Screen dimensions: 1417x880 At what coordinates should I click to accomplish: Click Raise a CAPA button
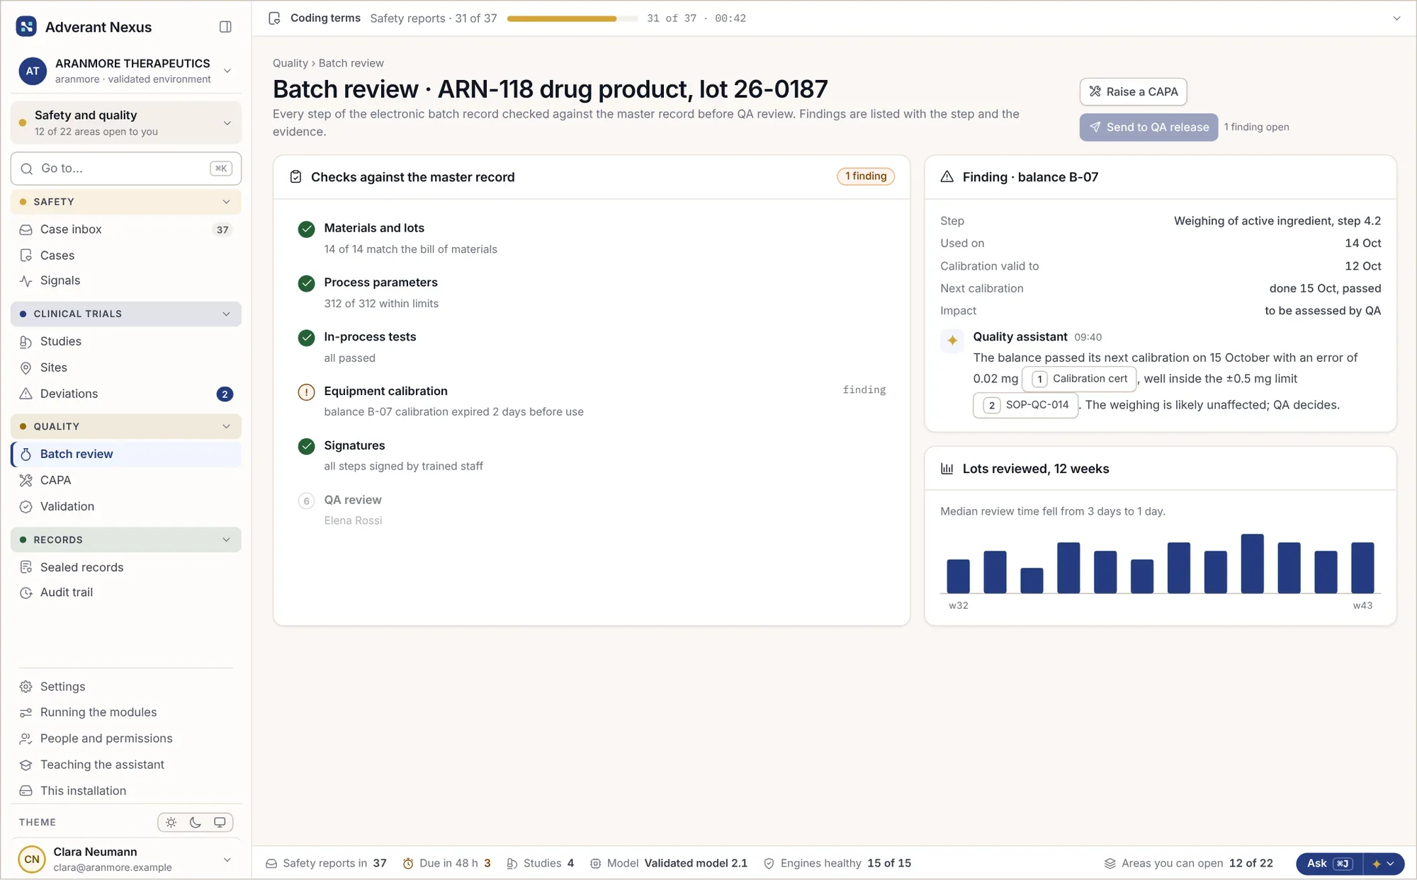click(1133, 92)
